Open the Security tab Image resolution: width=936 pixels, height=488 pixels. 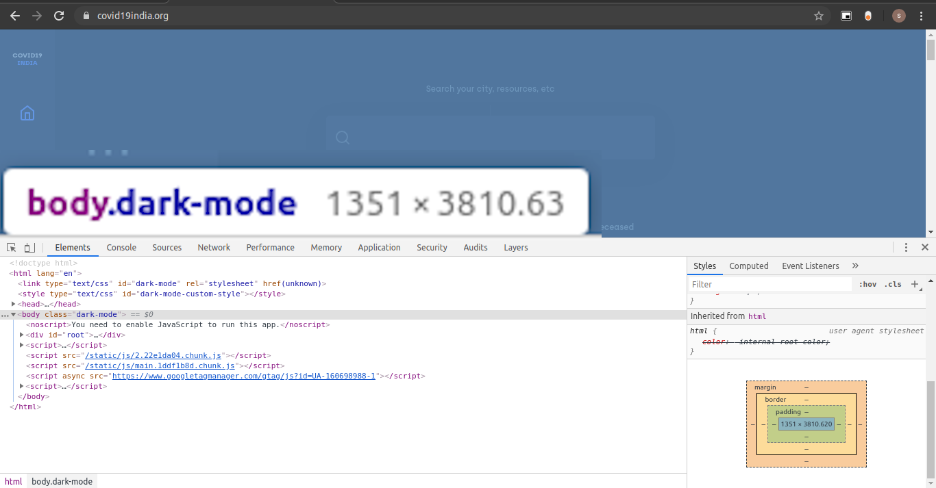click(432, 248)
